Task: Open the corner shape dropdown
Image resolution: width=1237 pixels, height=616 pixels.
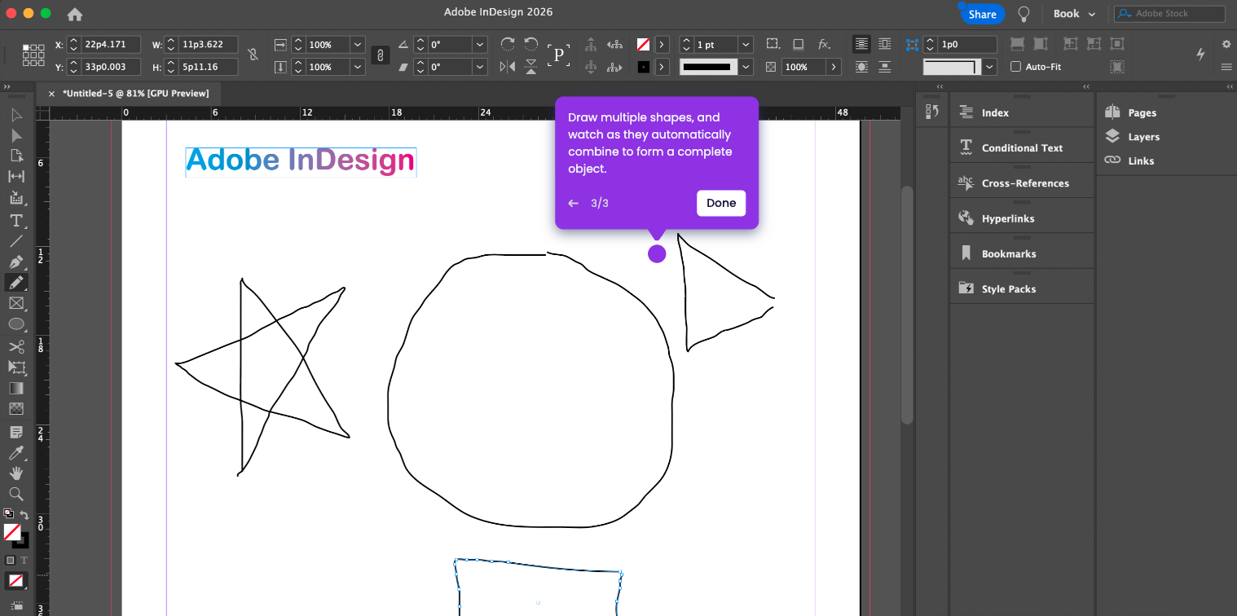Action: (990, 67)
